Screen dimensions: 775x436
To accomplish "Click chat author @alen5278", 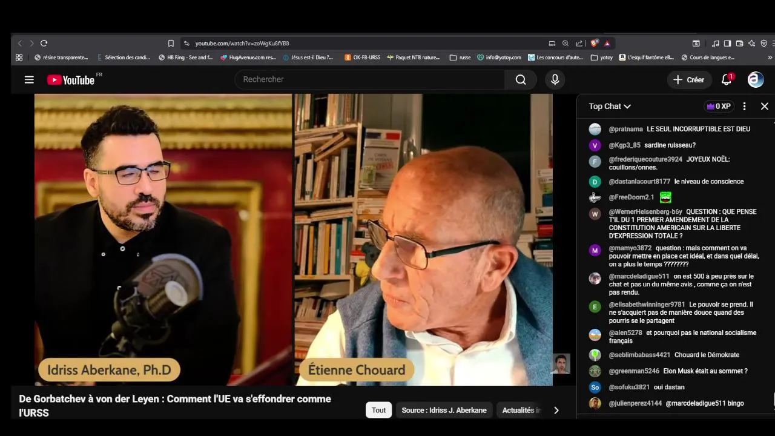I will point(625,333).
